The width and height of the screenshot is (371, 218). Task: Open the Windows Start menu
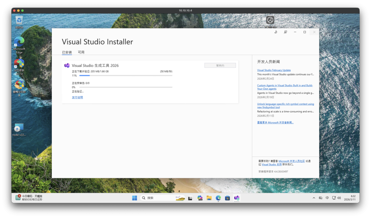134,198
